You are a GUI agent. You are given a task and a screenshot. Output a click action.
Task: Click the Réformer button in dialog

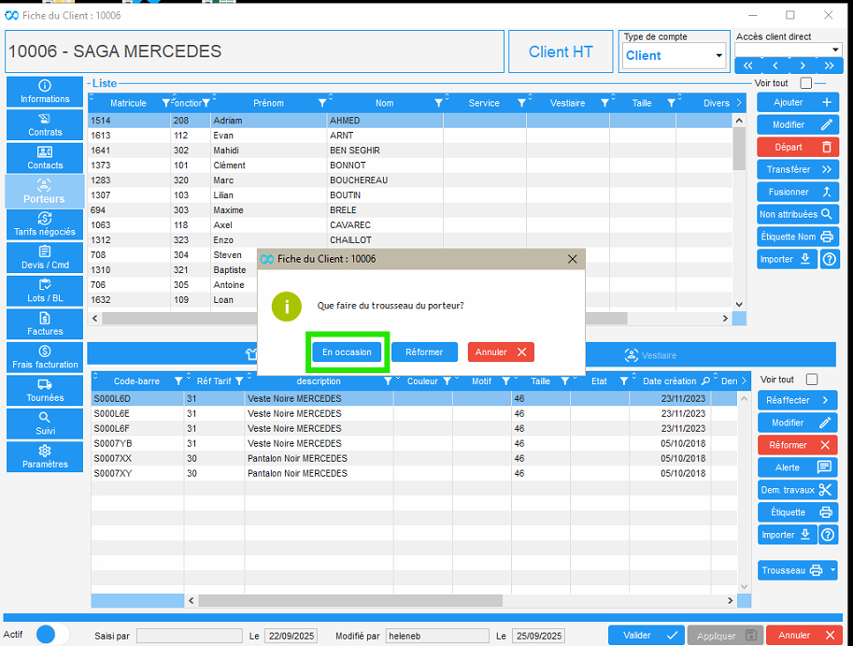click(424, 352)
